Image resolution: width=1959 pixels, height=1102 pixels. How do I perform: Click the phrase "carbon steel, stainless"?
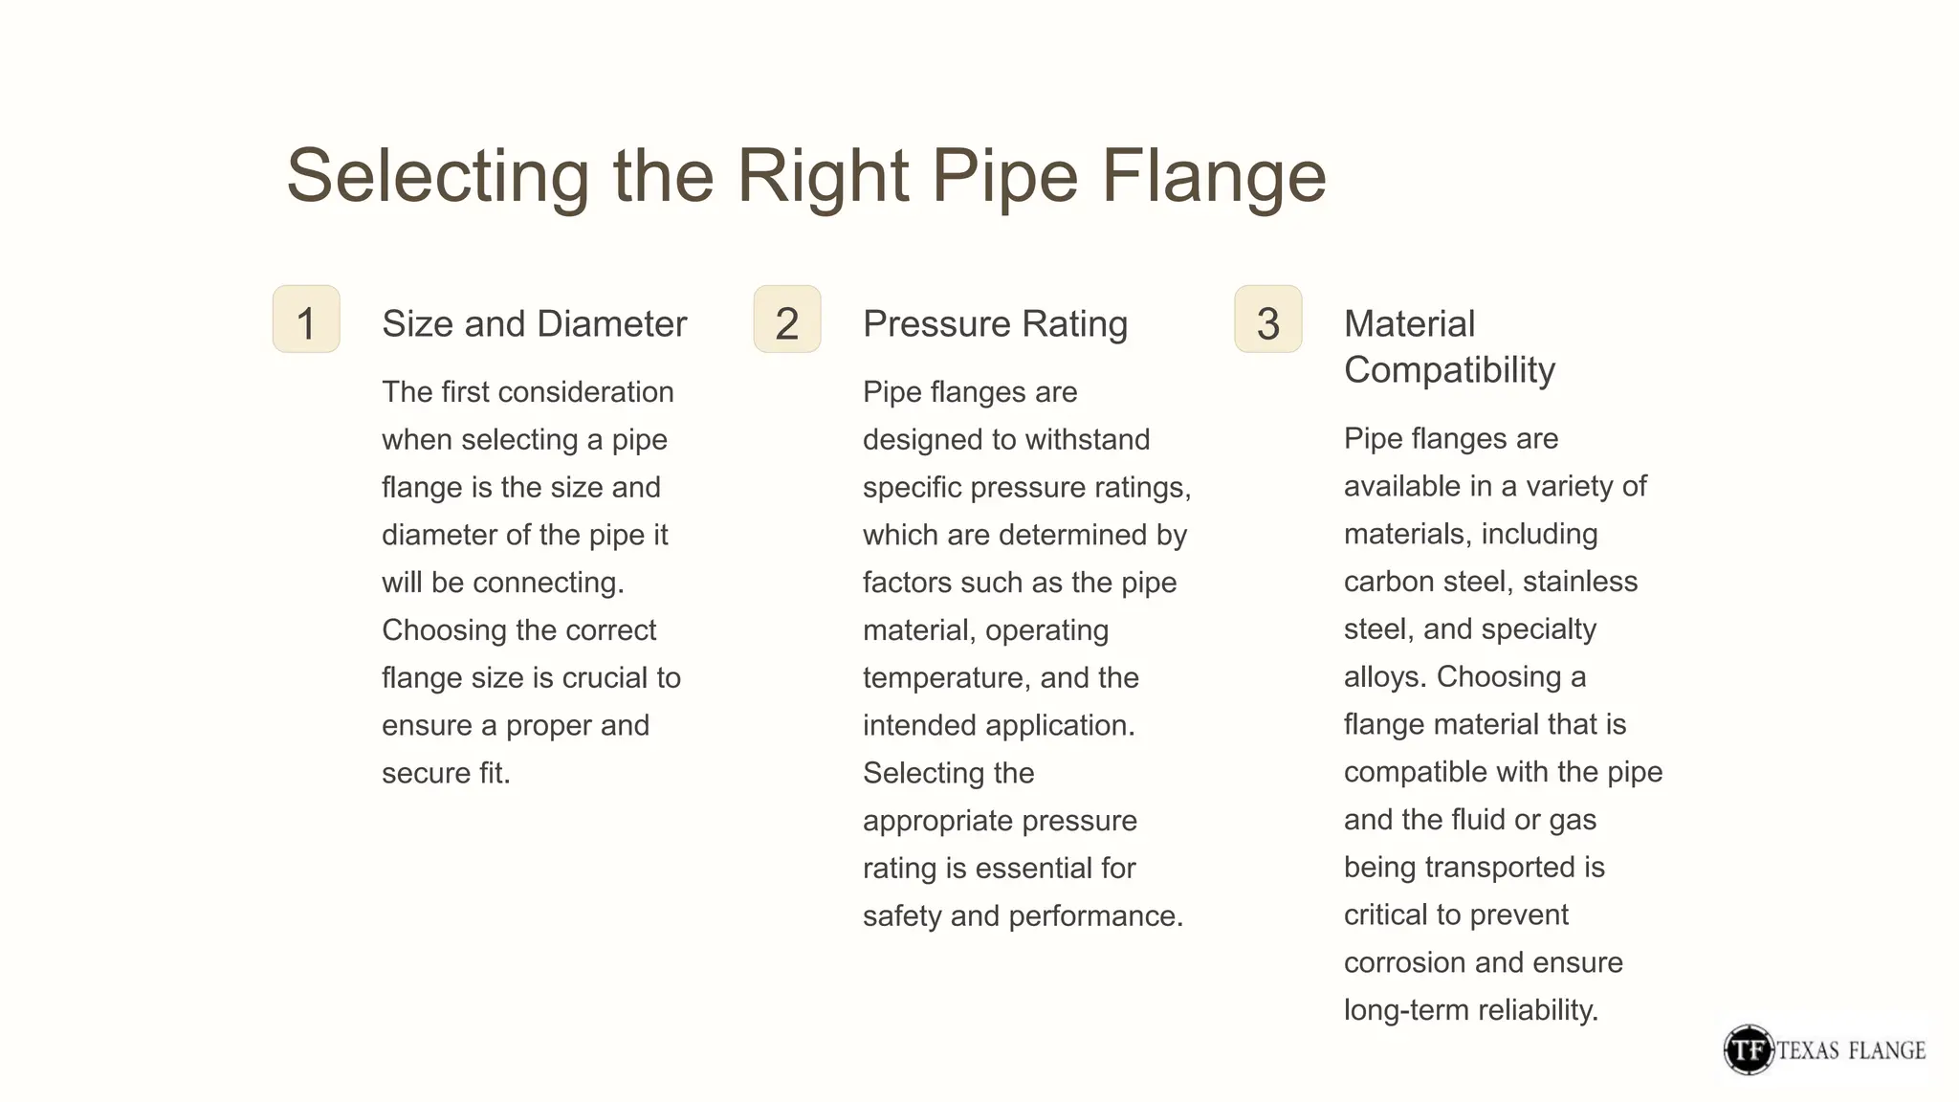[x=1490, y=582]
